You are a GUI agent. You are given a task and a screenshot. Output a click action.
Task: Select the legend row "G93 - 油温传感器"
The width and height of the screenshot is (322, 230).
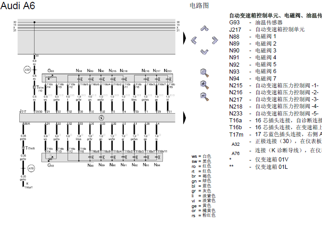click(256, 23)
